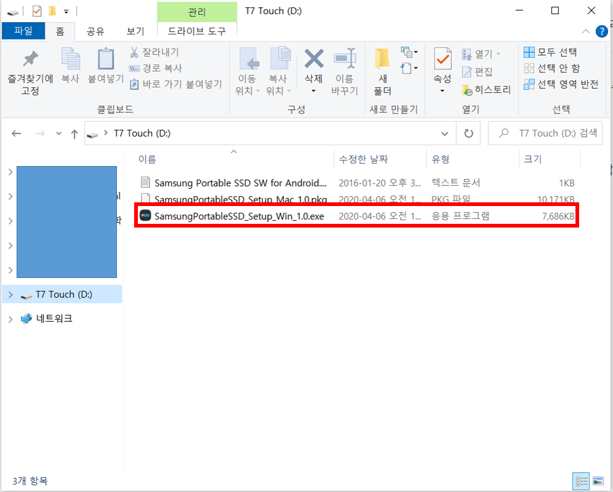Open recent locations dropdown arrow

tap(58, 133)
